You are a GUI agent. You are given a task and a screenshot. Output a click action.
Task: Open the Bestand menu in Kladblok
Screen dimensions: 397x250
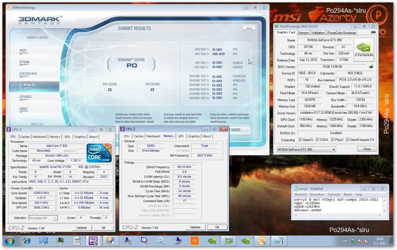coord(300,195)
